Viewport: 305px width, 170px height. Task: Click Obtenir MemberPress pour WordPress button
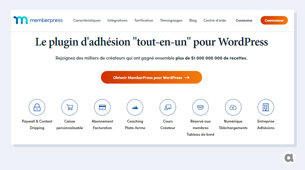click(151, 77)
